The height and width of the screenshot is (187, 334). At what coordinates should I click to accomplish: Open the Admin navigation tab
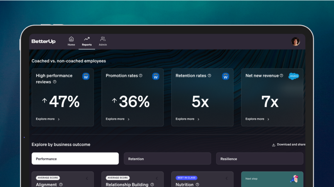(x=103, y=41)
